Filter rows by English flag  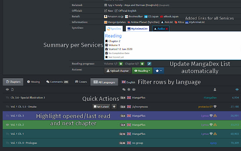[x=128, y=82]
